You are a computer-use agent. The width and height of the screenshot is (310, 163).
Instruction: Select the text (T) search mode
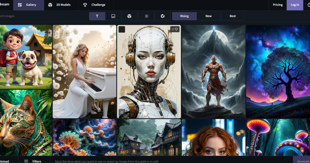(x=97, y=16)
